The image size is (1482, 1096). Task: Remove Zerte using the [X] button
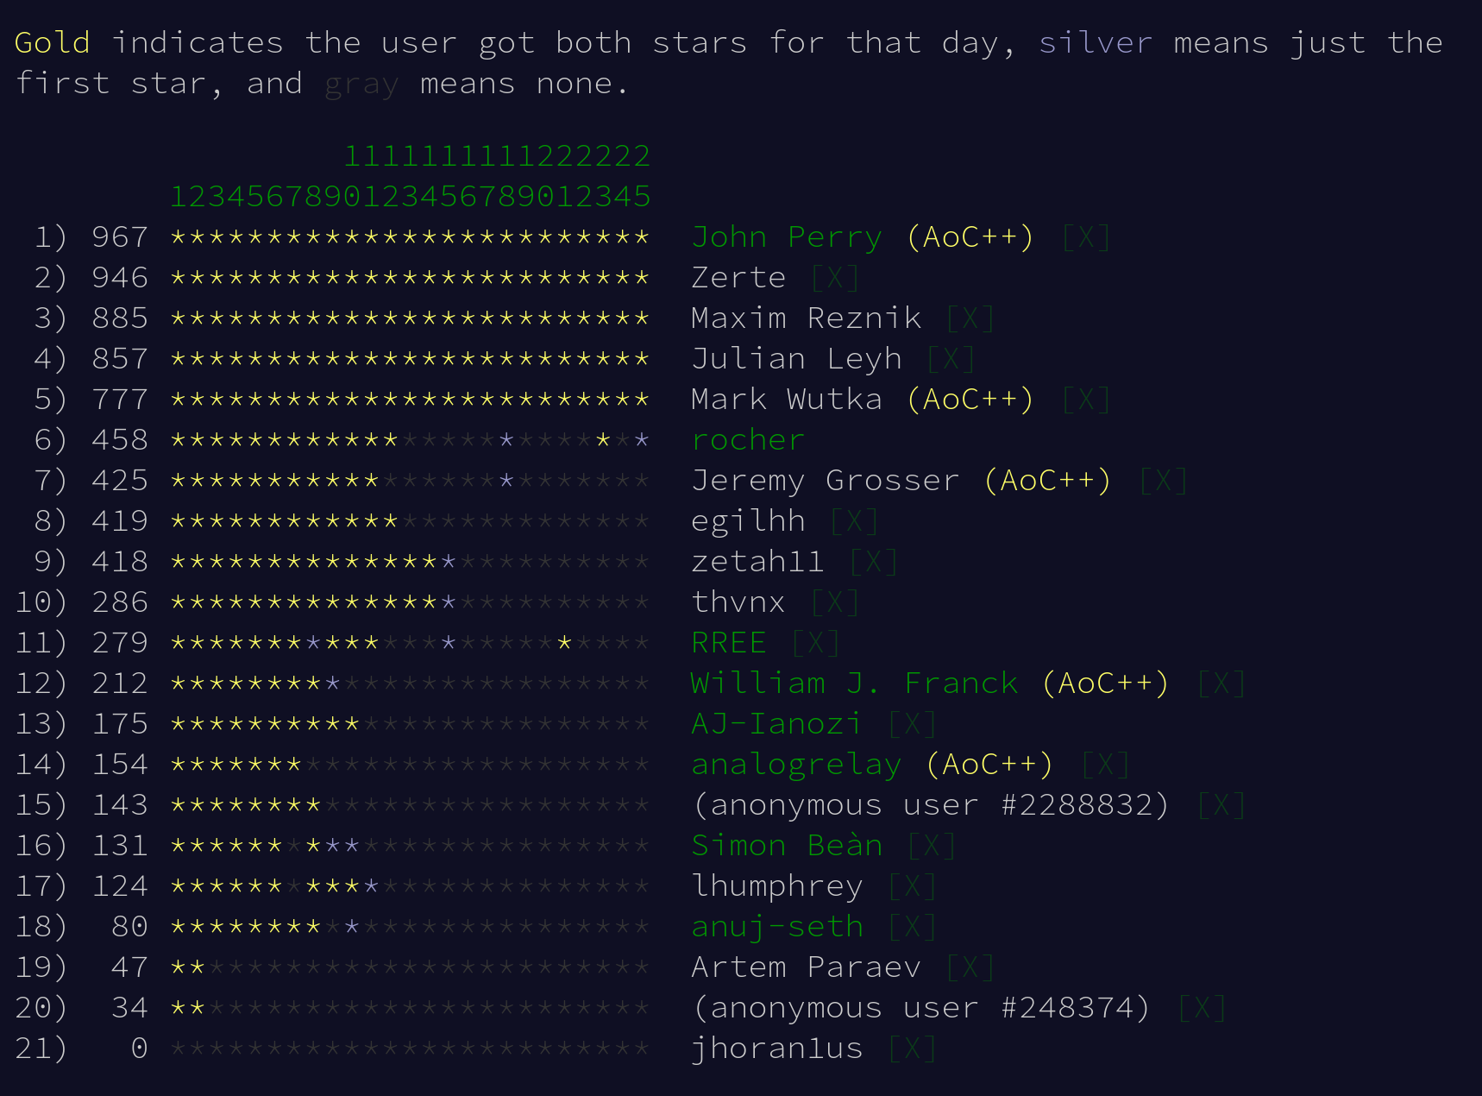(835, 278)
